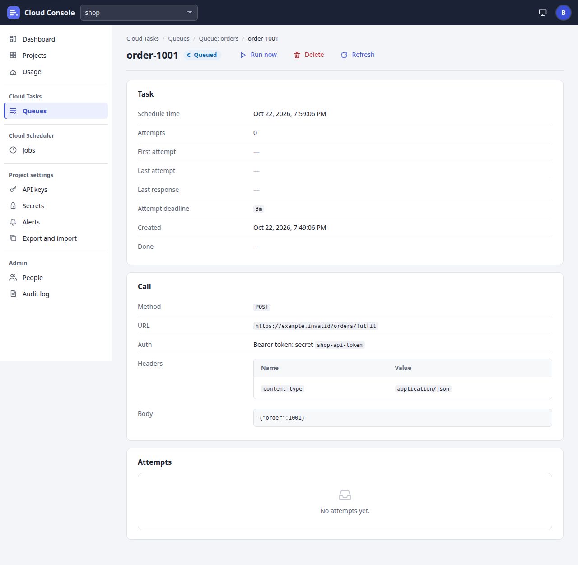Click the schedule time 7:59:06 PM value
578x565 pixels.
click(289, 114)
